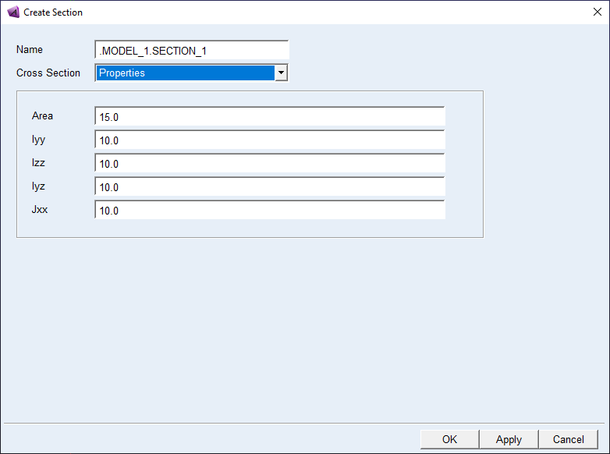Click the Iyy label text

[x=39, y=140]
